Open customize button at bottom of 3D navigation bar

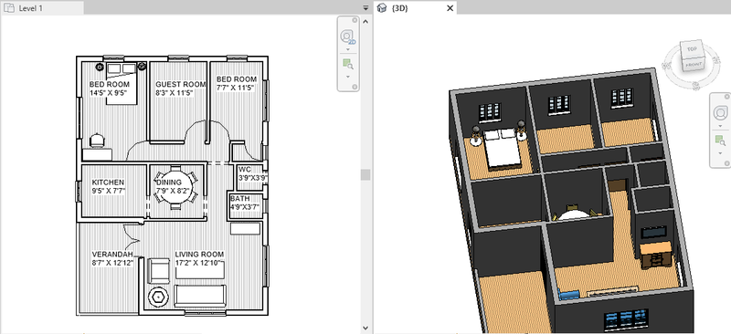726,163
